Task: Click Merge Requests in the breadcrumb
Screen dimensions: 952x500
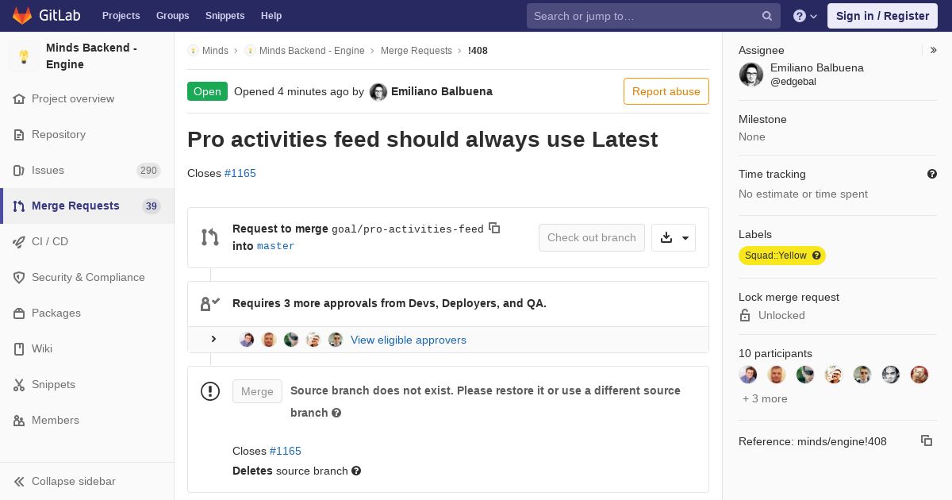Action: tap(416, 51)
